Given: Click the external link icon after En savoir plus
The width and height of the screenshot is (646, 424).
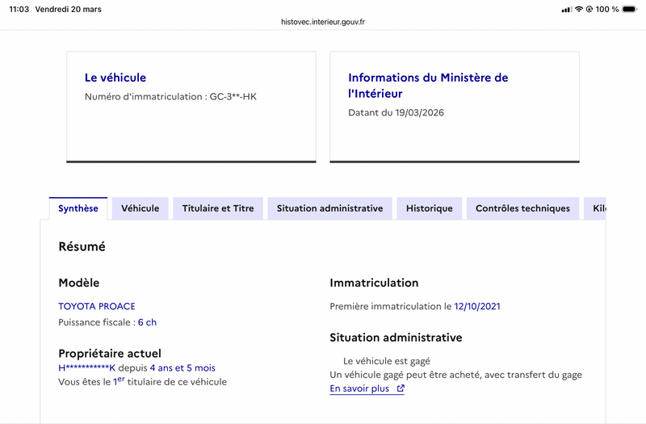Looking at the screenshot, I should [401, 388].
